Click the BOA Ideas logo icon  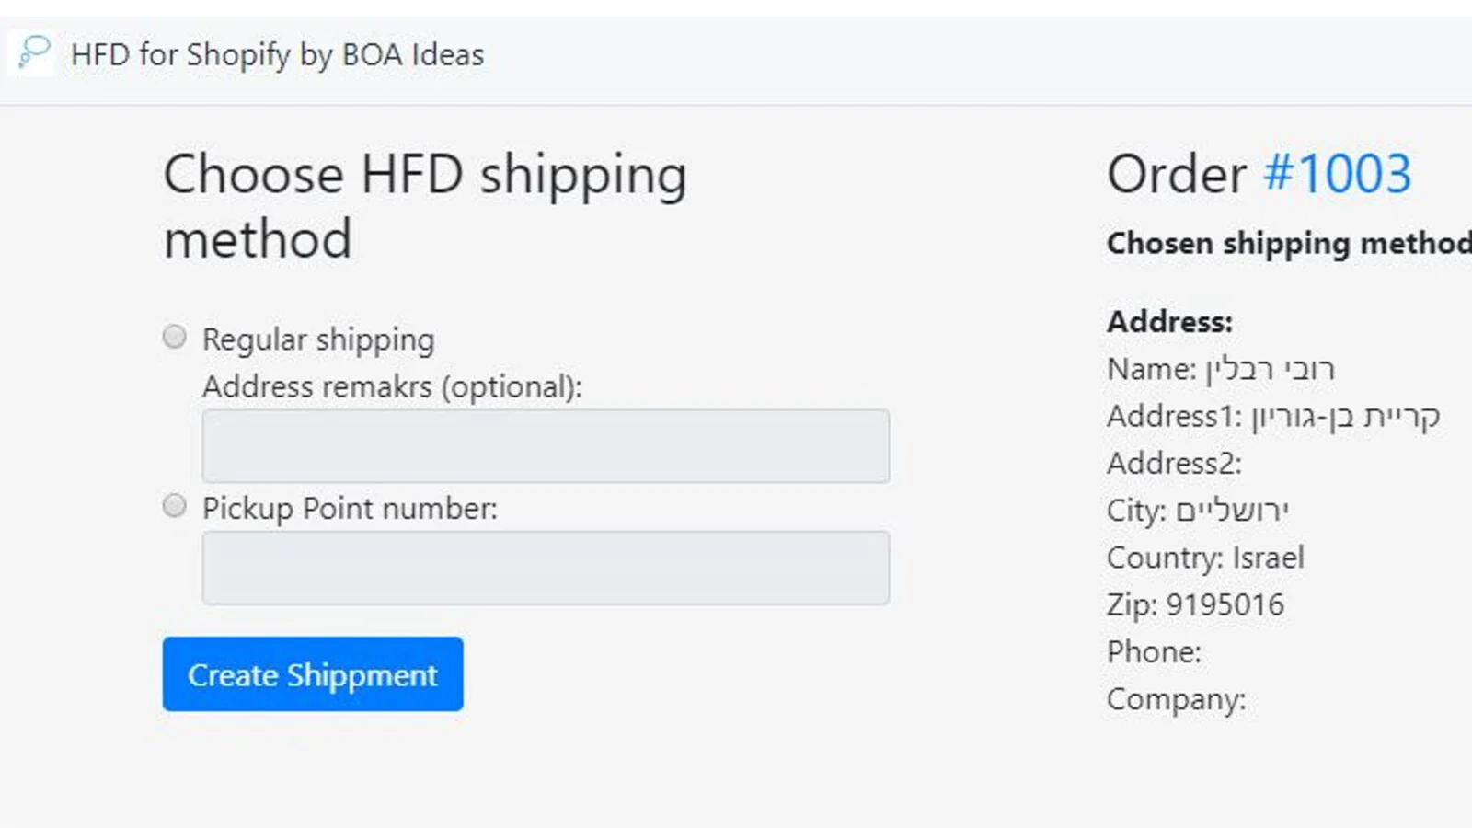[x=33, y=53]
